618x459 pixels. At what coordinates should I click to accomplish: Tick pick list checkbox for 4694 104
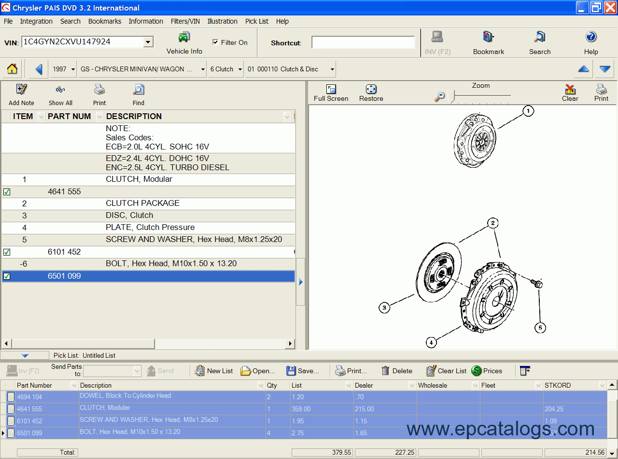tap(11, 396)
